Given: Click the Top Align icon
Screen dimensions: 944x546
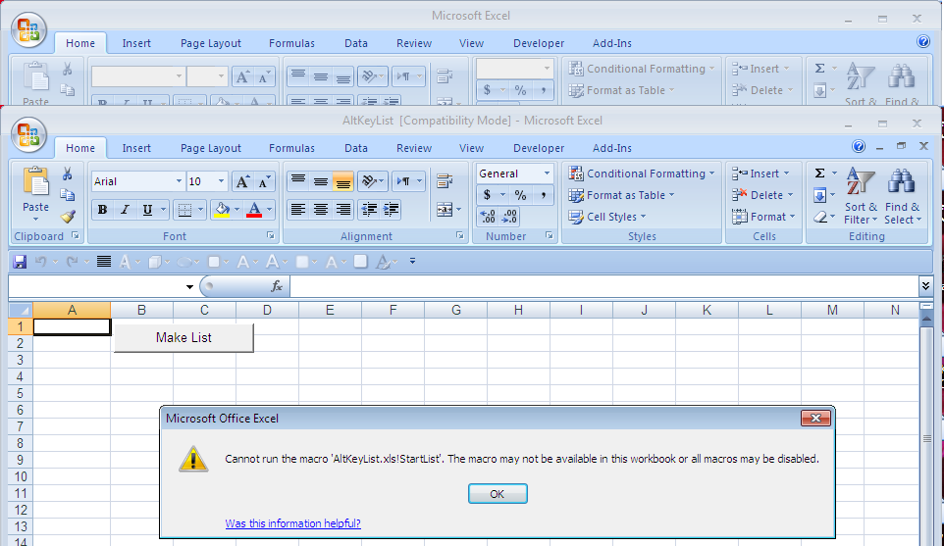Looking at the screenshot, I should pos(298,180).
